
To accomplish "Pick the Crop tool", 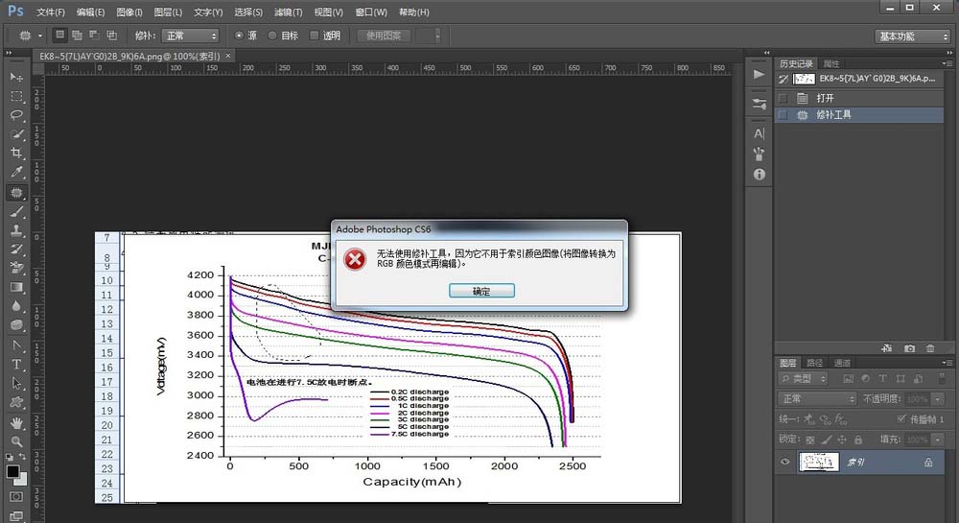I will (16, 154).
